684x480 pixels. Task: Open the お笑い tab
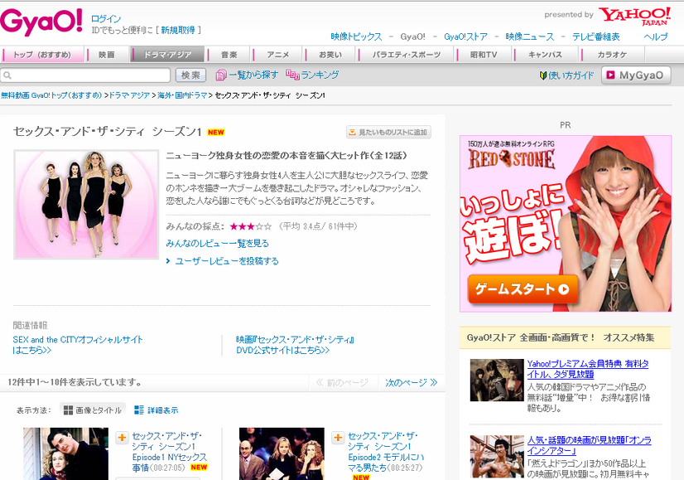[330, 55]
